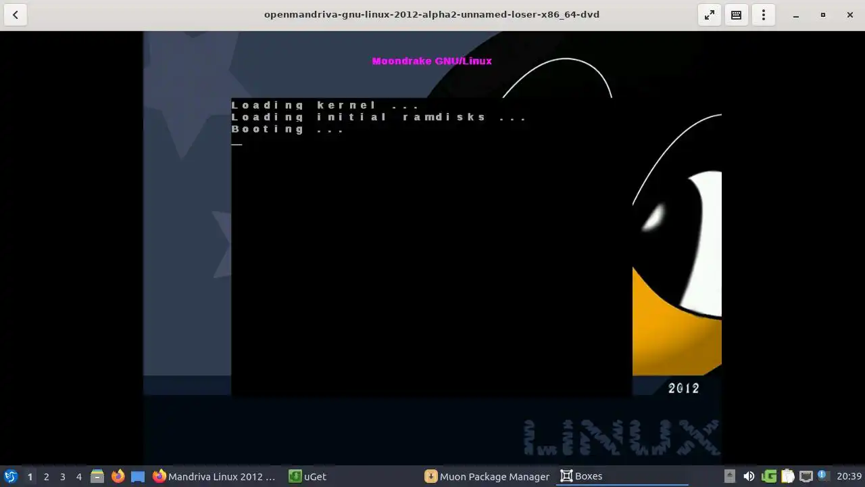Image resolution: width=865 pixels, height=487 pixels.
Task: Open the Lubuntu application menu
Action: click(11, 476)
